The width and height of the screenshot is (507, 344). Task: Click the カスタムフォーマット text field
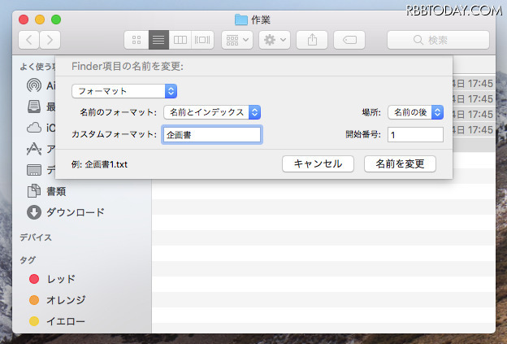point(211,134)
